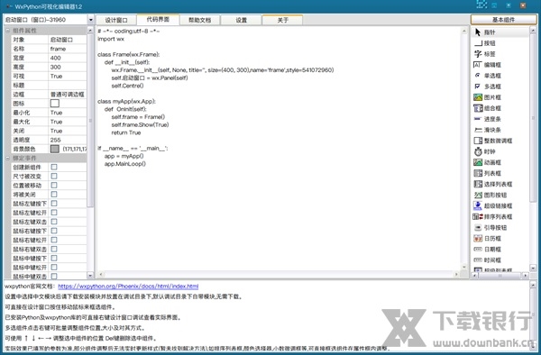Viewport: 541px width, 355px height.
Task: Pick the 列表框 list box component
Action: point(488,173)
